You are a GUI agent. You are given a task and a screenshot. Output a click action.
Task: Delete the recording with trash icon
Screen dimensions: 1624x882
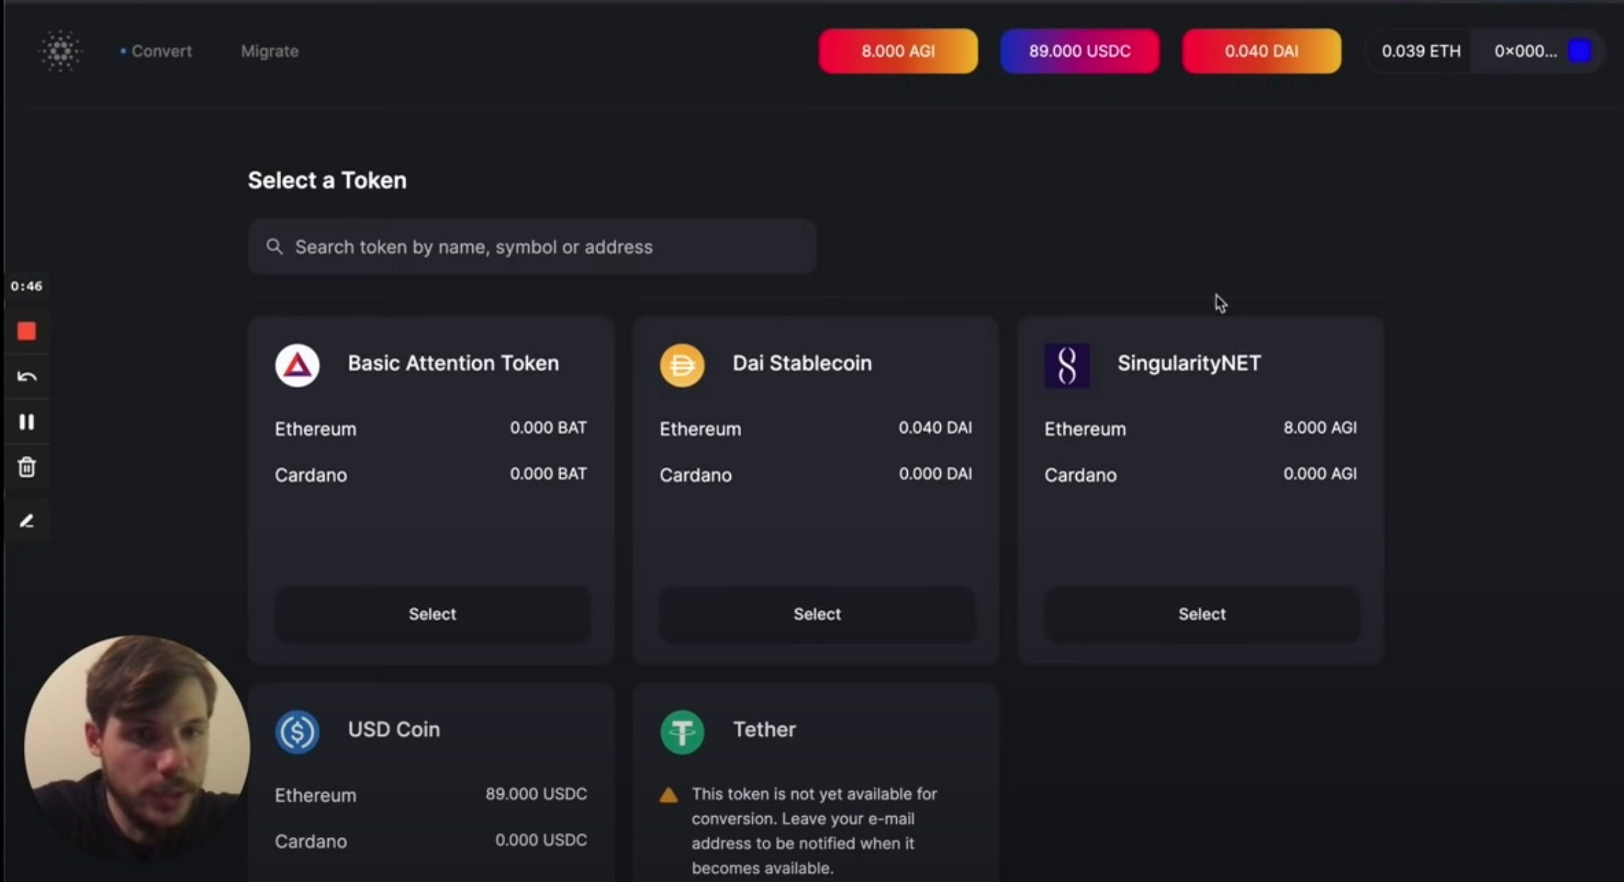point(26,468)
